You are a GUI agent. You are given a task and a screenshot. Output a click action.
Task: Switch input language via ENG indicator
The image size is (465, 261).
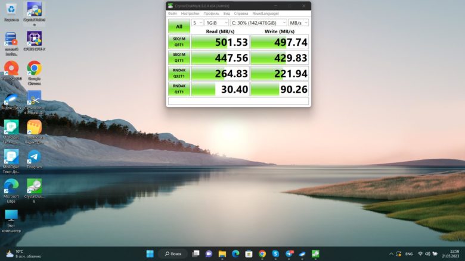click(x=409, y=254)
